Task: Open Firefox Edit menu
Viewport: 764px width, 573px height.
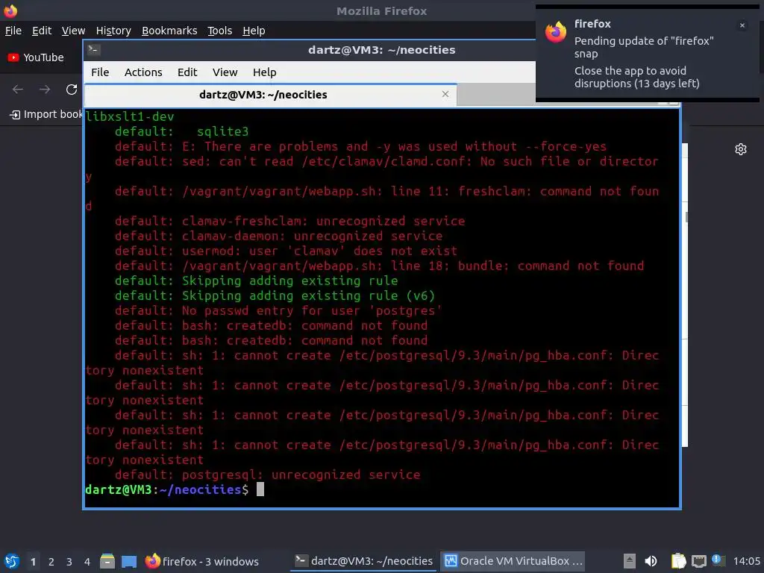Action: tap(42, 31)
